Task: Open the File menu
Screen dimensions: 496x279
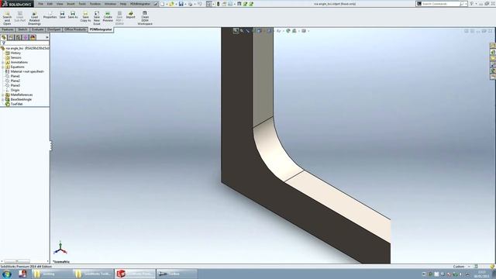Action: point(41,4)
